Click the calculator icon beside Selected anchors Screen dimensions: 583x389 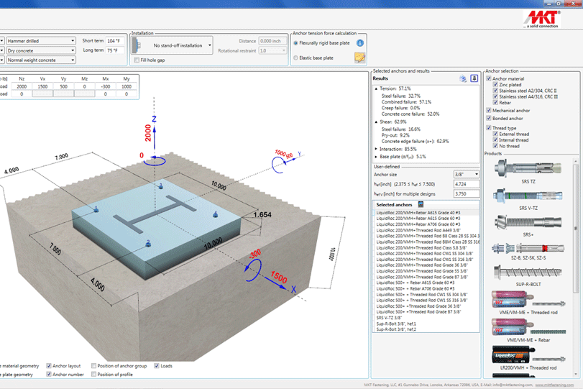point(421,204)
